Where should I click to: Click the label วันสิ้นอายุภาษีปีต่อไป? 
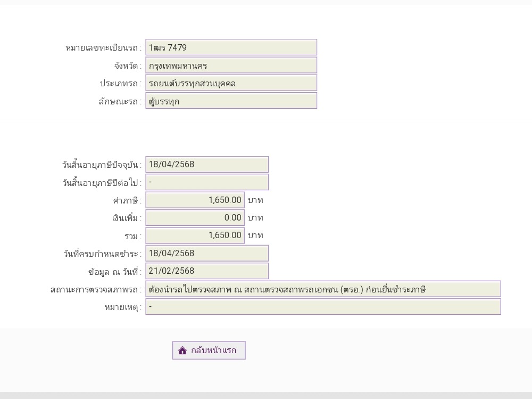coord(102,183)
